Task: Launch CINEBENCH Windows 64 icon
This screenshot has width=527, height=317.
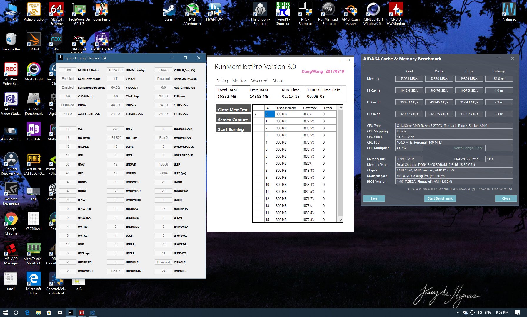Action: click(373, 14)
